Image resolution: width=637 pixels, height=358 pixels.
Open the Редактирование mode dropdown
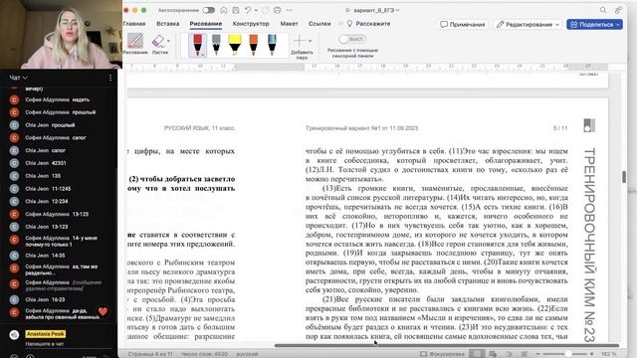pos(528,24)
